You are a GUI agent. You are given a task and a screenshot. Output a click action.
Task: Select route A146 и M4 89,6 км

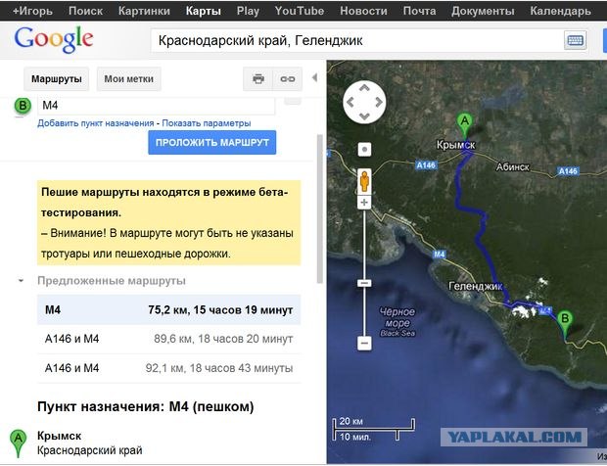[168, 339]
